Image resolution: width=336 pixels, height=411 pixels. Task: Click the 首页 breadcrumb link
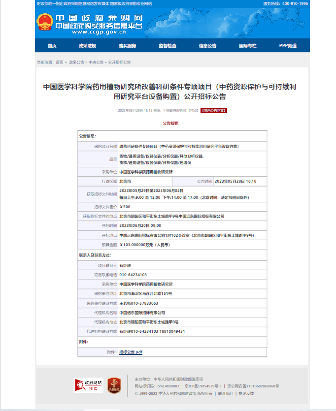pyautogui.click(x=60, y=62)
